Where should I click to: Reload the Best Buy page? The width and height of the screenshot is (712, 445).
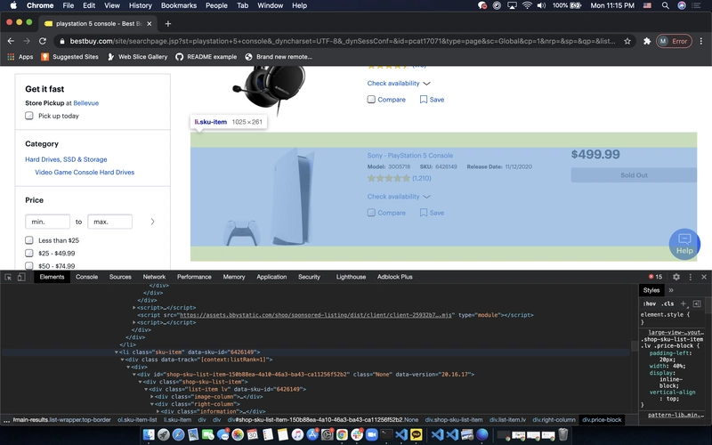click(43, 41)
